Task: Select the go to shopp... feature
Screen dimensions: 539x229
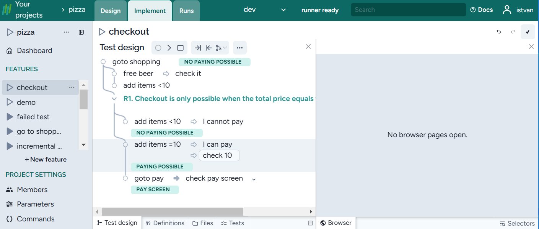Action: coord(39,131)
